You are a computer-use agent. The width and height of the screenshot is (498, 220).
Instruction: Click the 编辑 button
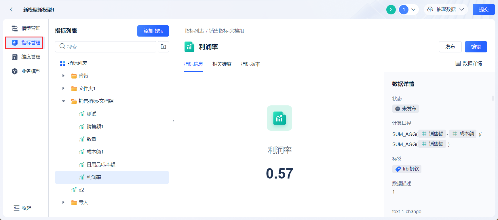click(476, 47)
